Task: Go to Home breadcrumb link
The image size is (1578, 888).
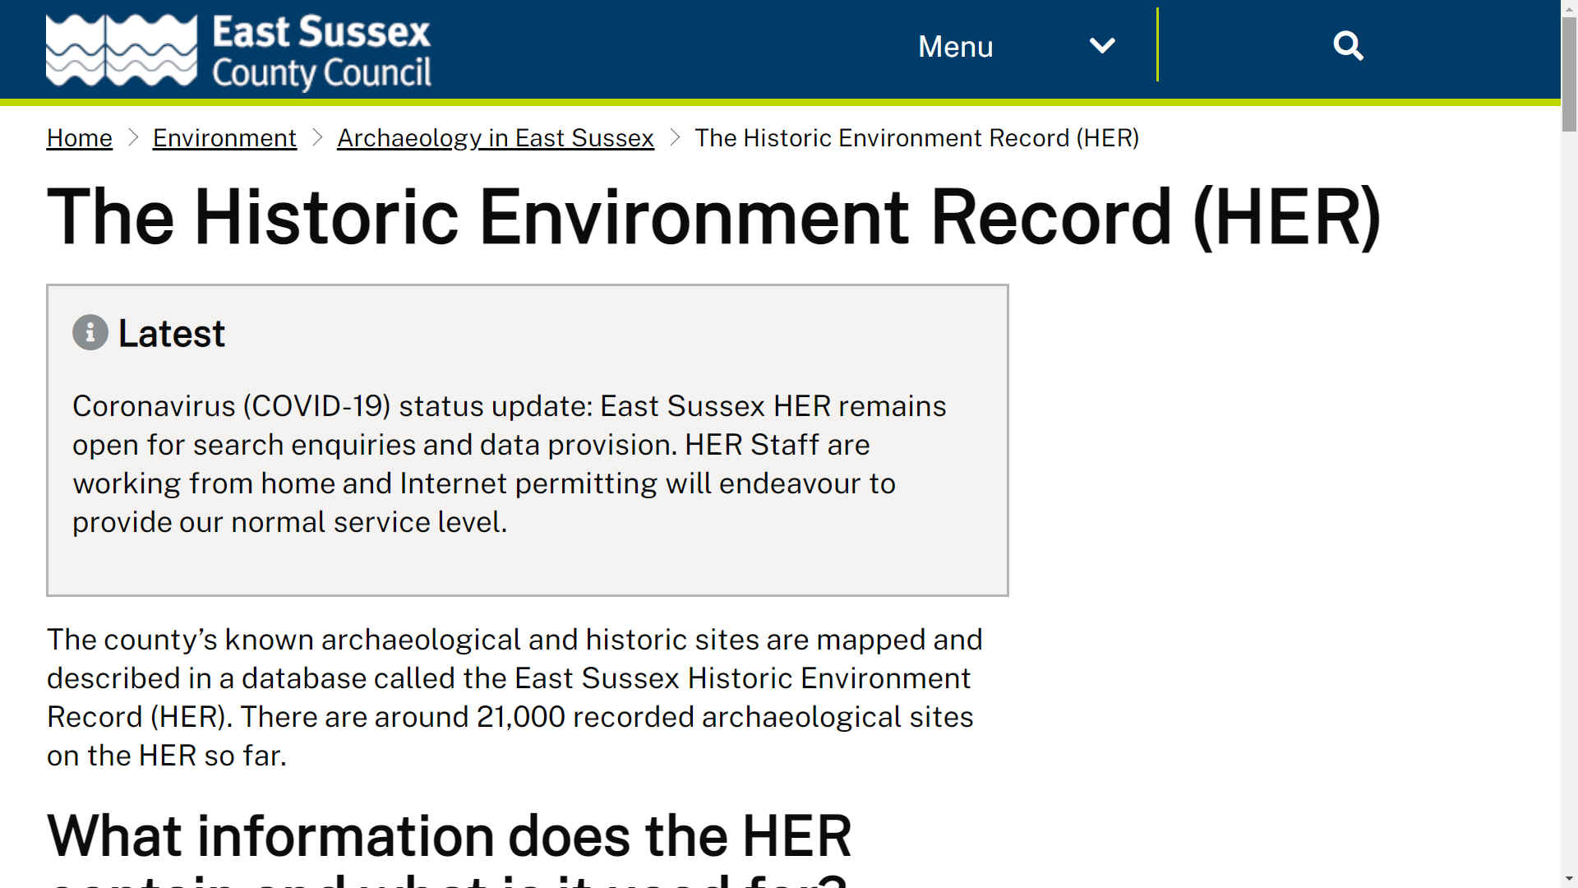Action: [x=79, y=138]
